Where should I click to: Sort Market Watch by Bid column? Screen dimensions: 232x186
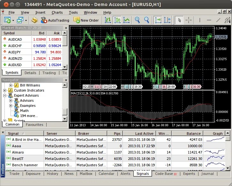[x=39, y=33]
